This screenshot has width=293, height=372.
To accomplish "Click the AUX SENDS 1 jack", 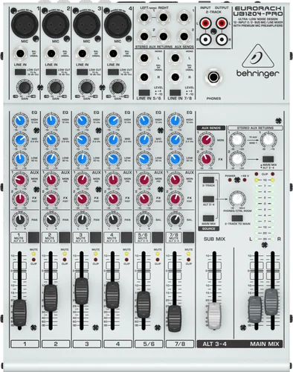I will point(184,17).
